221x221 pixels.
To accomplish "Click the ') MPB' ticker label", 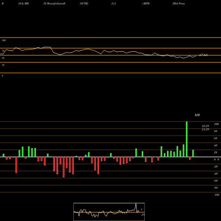I will (x=145, y=4).
